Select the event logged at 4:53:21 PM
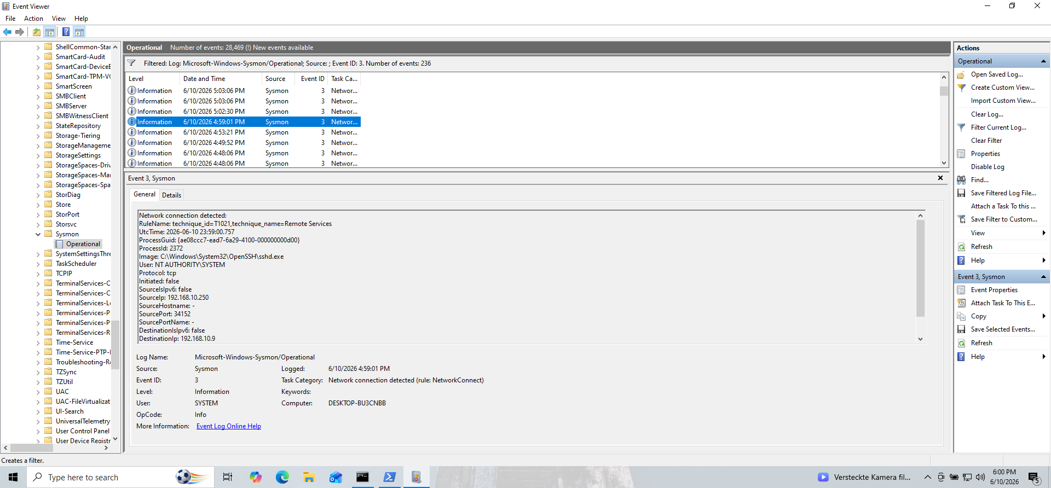This screenshot has height=488, width=1051. [243, 132]
